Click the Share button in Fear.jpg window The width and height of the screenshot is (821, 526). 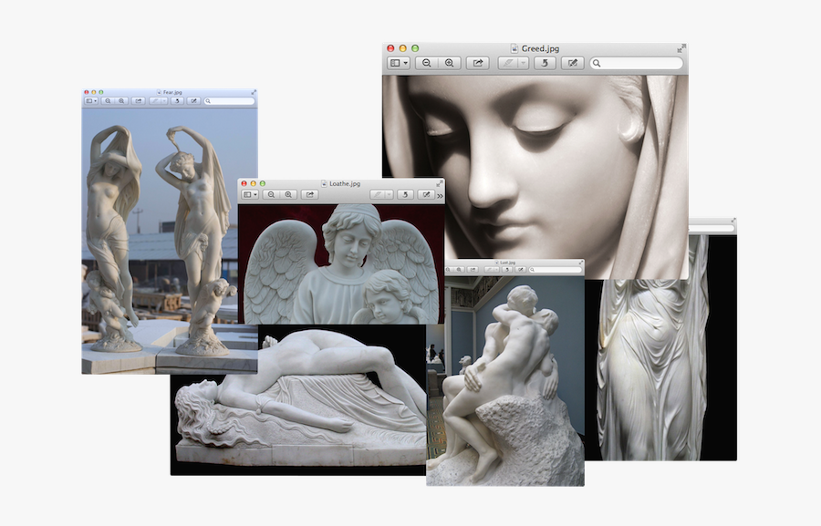point(139,101)
